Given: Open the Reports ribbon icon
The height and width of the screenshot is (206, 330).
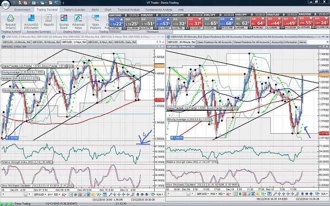Looking at the screenshot, I should (49, 21).
